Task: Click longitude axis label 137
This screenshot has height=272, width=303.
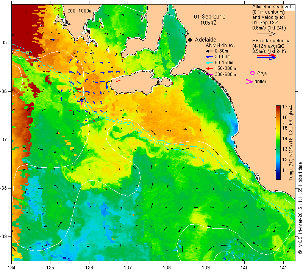Action: click(128, 268)
